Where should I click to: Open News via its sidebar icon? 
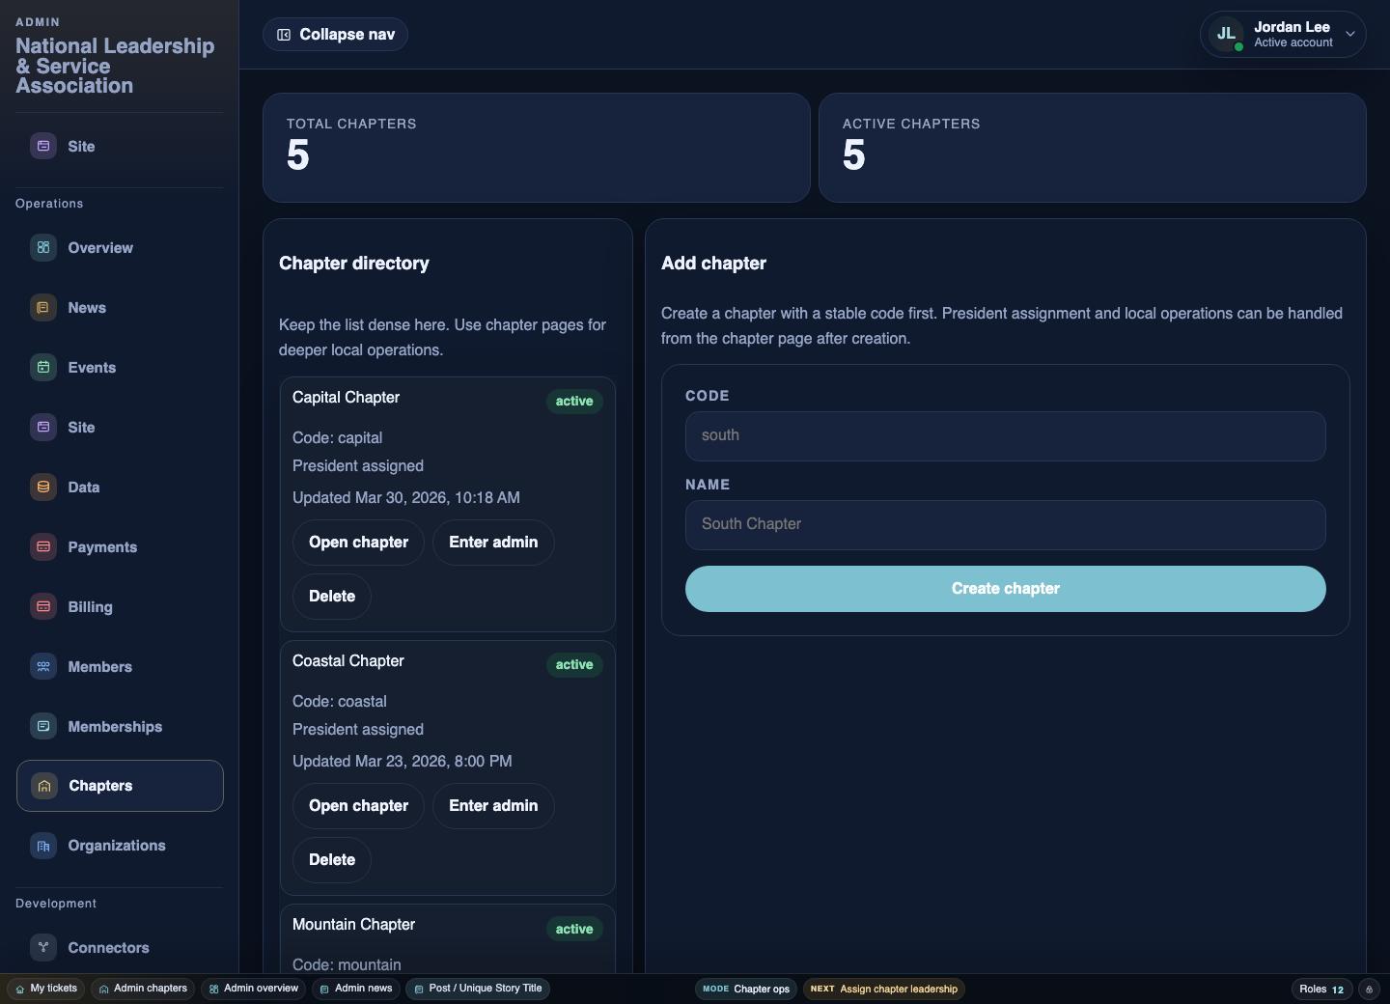pos(43,308)
